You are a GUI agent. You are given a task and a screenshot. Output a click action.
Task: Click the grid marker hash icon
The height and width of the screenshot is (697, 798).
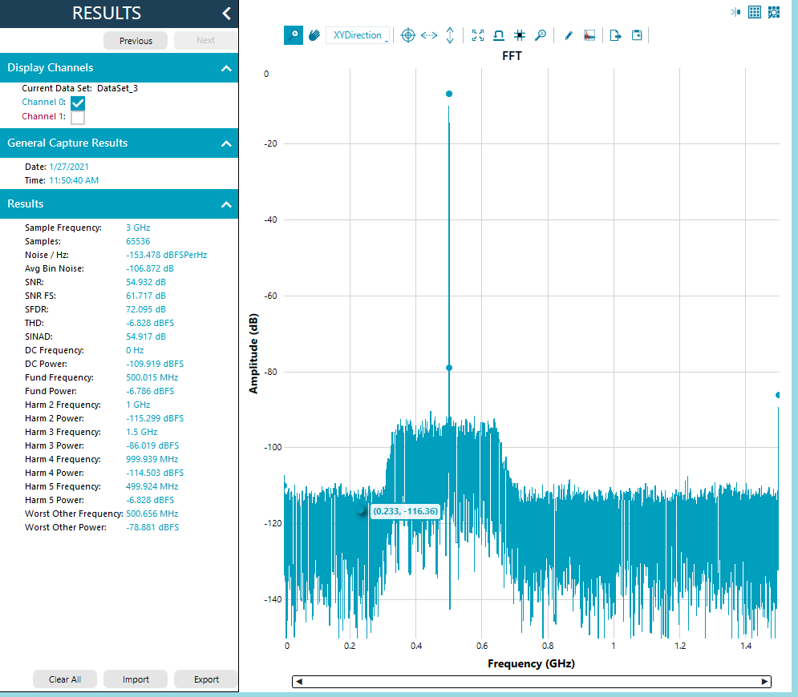(520, 35)
